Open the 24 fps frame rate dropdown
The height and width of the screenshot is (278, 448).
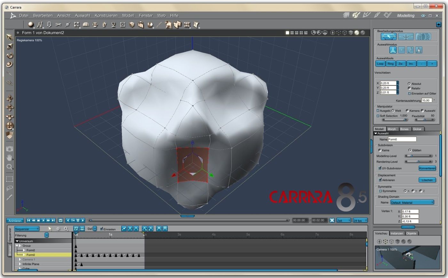click(360, 220)
